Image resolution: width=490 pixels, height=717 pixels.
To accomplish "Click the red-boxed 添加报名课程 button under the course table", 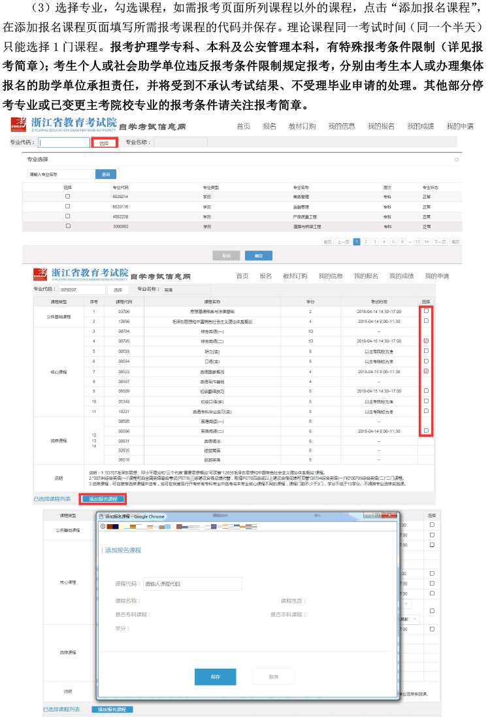I will click(103, 499).
